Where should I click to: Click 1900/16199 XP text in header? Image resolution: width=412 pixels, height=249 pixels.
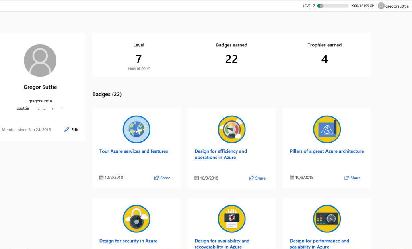click(x=363, y=6)
